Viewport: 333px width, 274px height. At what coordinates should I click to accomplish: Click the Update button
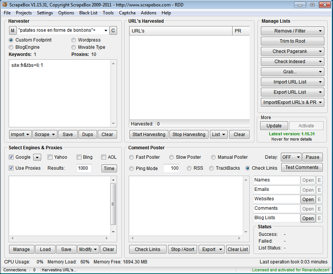(274, 125)
